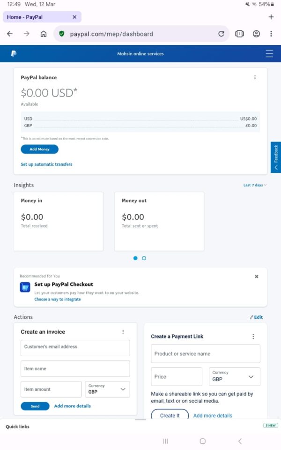Open Create a Payment Link options menu
This screenshot has width=281, height=450.
pyautogui.click(x=253, y=337)
